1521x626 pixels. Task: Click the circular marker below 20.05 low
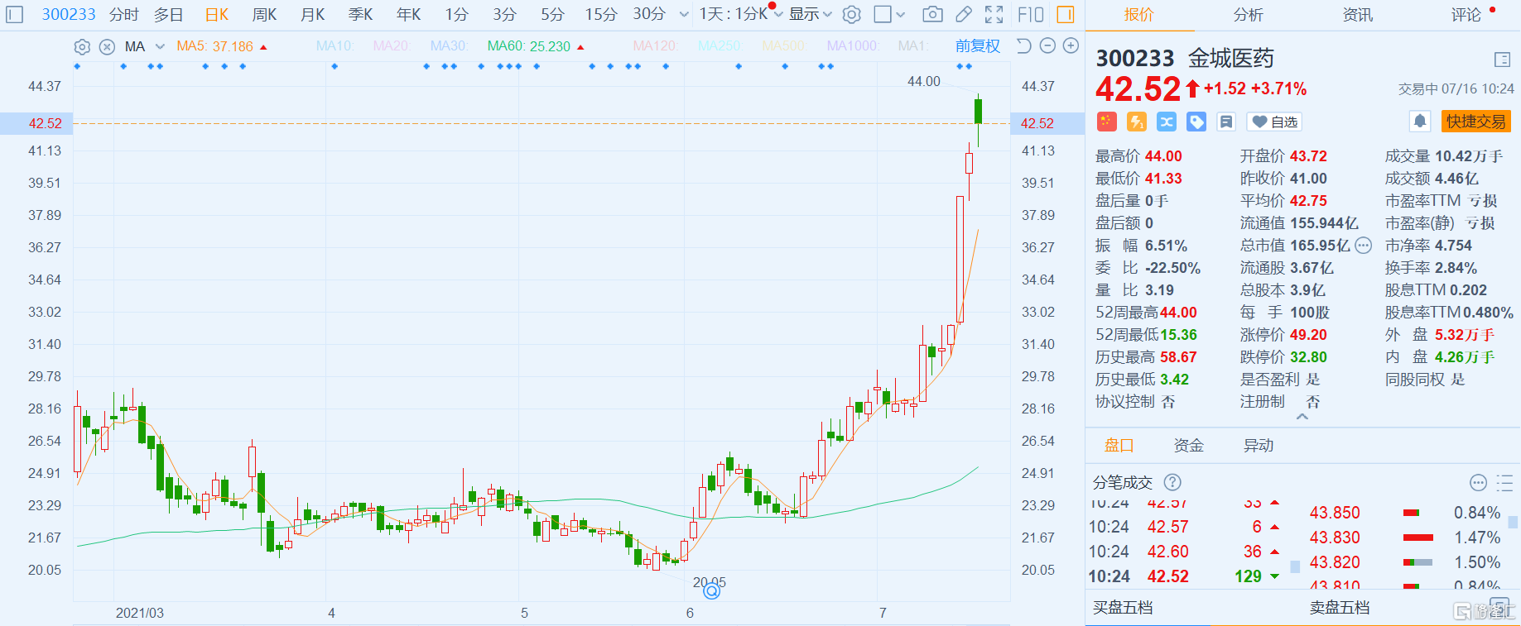click(711, 591)
